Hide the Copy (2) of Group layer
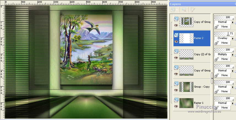 coord(176,58)
